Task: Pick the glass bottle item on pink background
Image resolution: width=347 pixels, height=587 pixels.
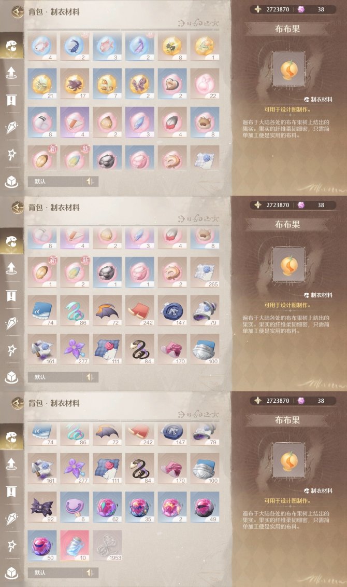Action: tap(75, 546)
